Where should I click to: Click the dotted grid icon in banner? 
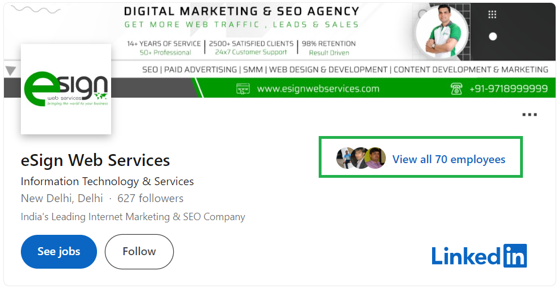coord(492,15)
